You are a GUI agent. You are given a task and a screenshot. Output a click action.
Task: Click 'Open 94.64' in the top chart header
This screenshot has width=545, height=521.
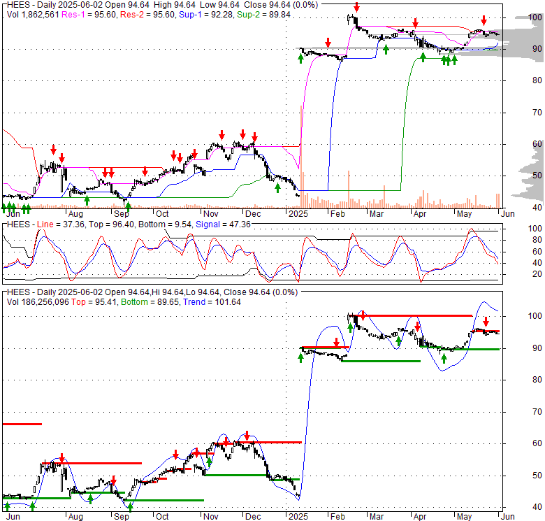[127, 5]
